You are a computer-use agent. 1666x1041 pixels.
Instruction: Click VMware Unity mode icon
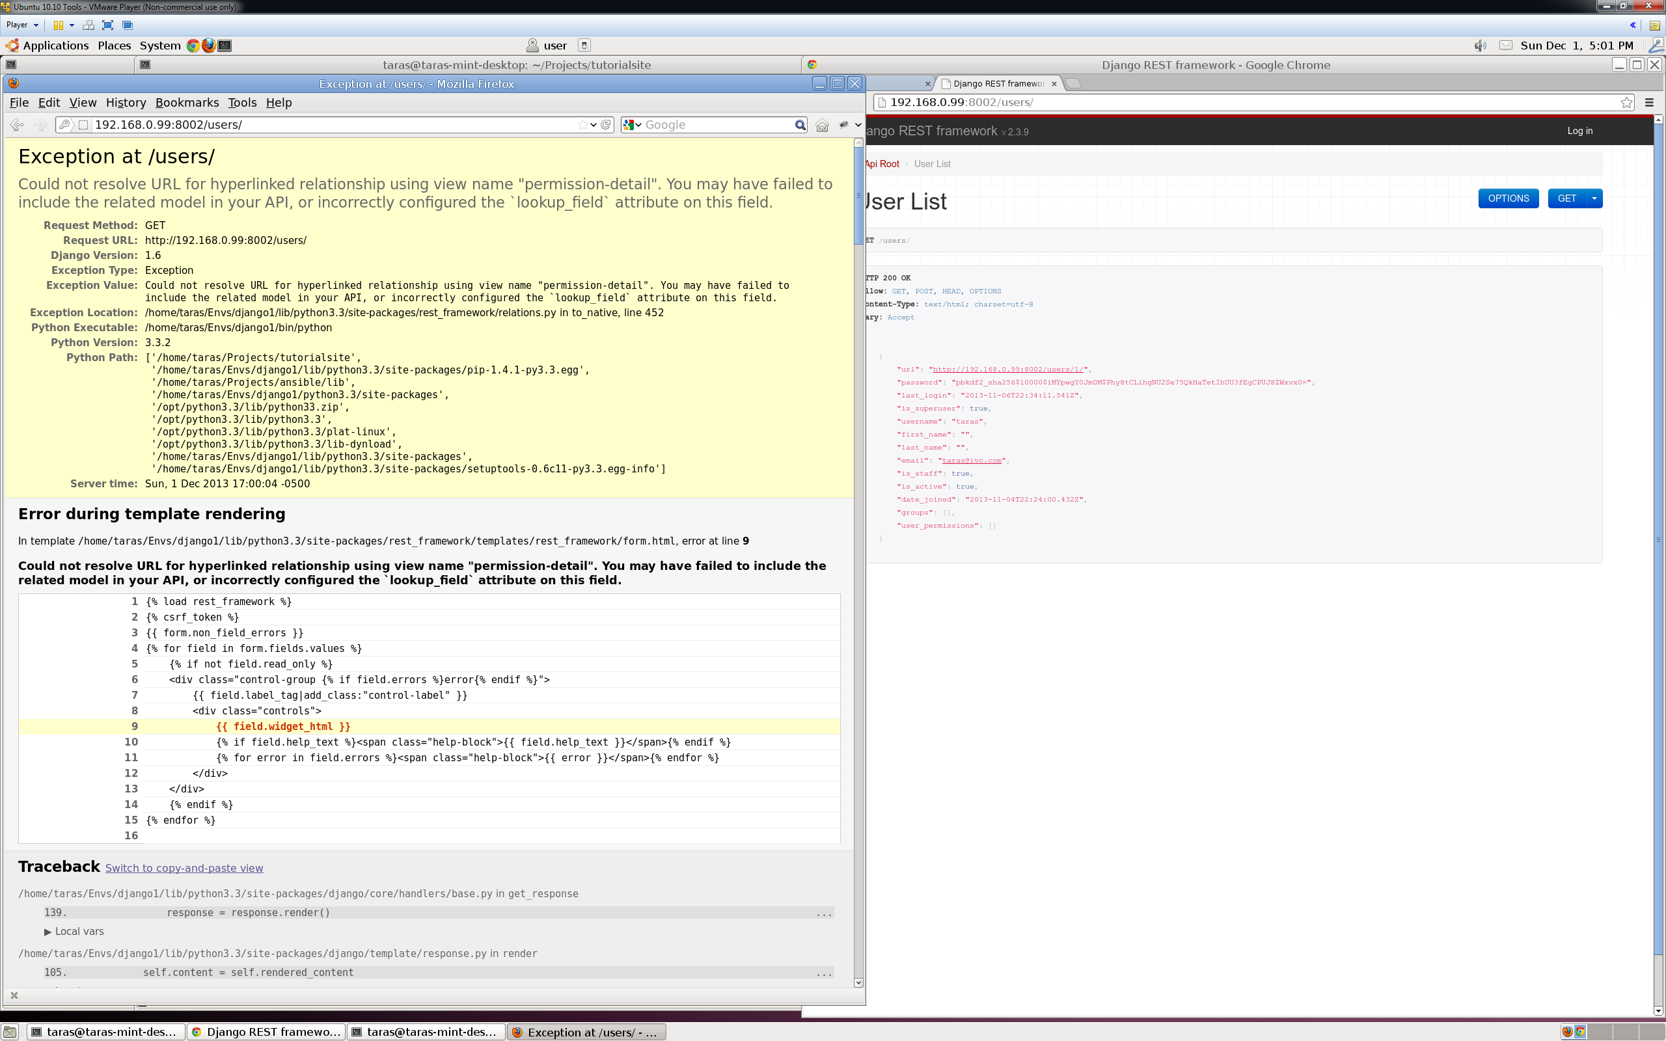coord(128,25)
